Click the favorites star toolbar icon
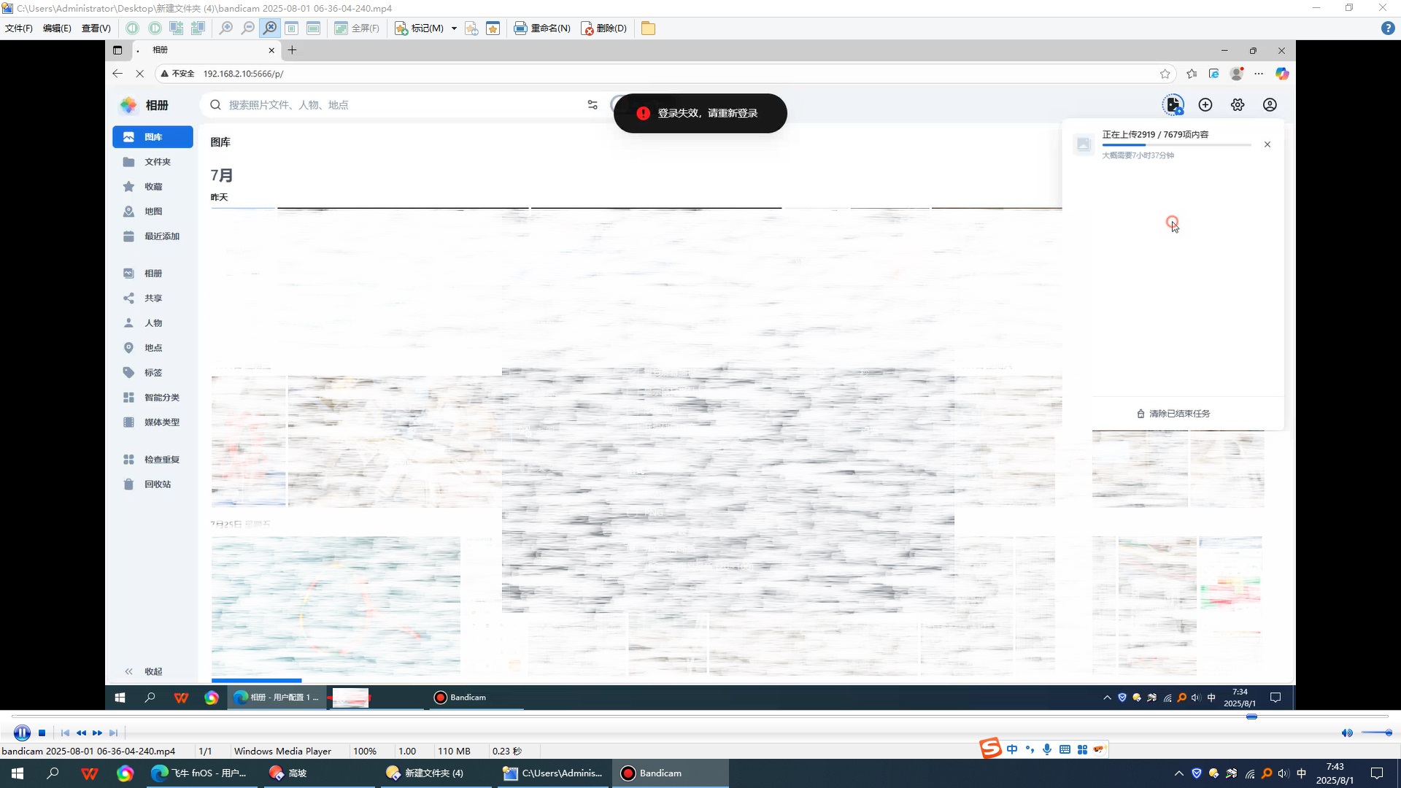The height and width of the screenshot is (788, 1401). pyautogui.click(x=493, y=28)
